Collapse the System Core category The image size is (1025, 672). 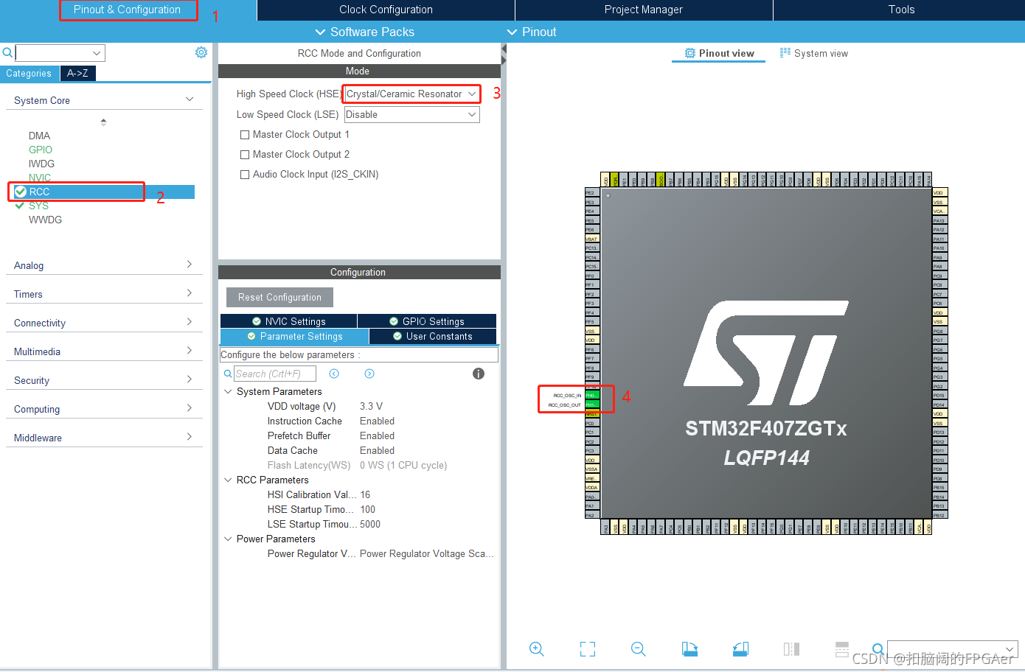coord(190,99)
